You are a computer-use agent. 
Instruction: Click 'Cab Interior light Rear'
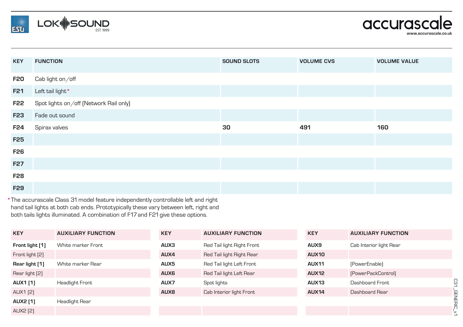tap(375, 245)
